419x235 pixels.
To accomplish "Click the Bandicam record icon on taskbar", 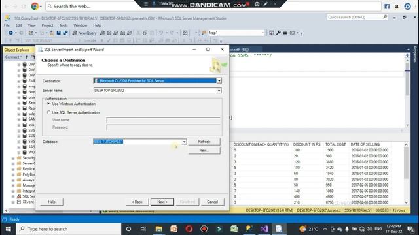I will tap(204, 229).
